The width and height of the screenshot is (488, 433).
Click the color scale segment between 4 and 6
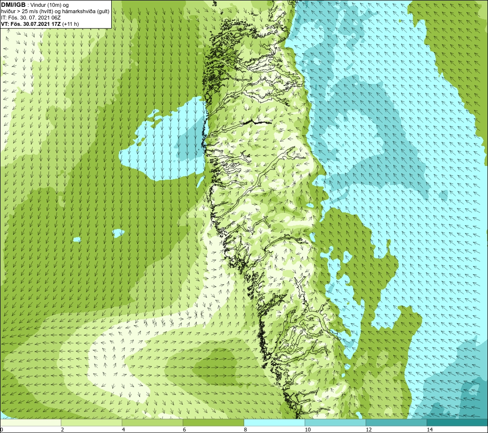[x=152, y=422]
